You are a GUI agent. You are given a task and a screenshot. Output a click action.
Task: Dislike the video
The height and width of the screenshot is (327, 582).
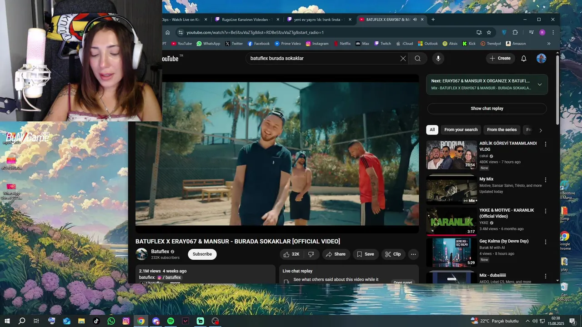click(311, 254)
